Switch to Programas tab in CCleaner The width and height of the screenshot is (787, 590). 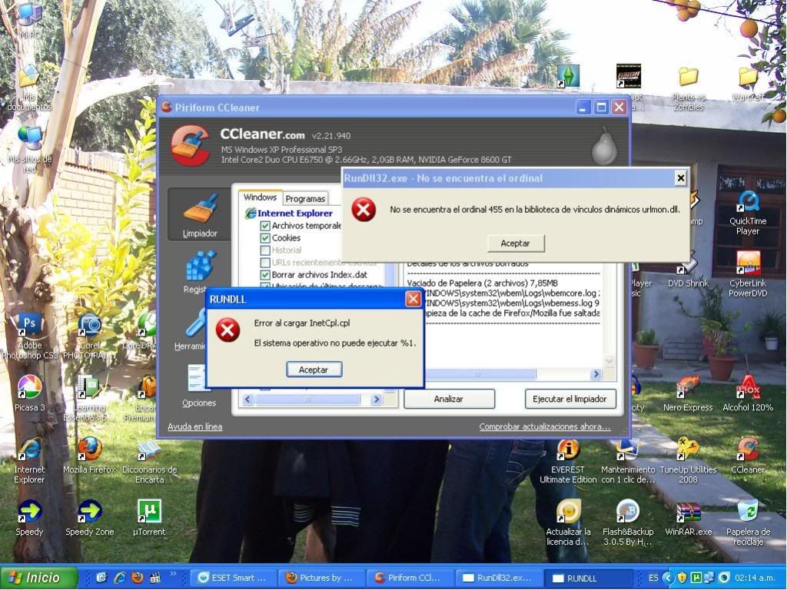[306, 199]
